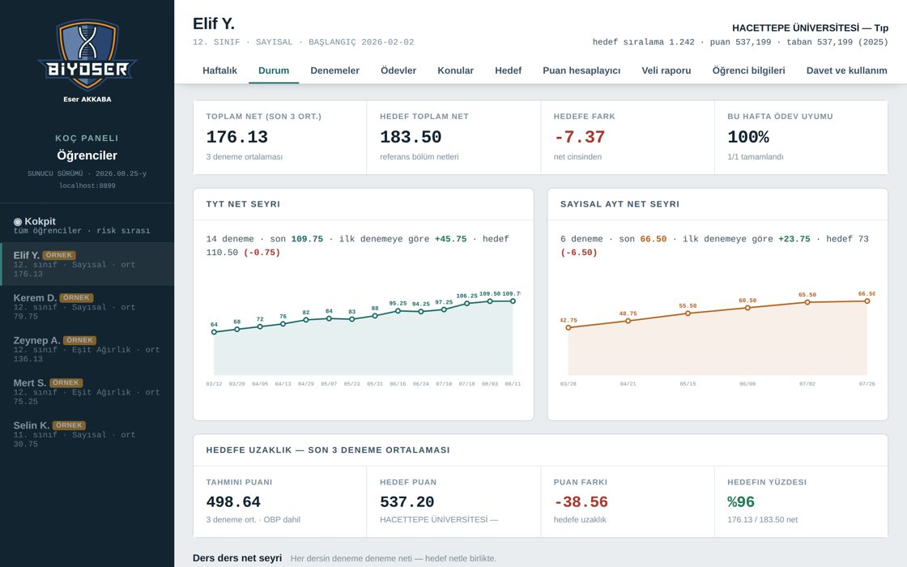
Task: Click the Puan Farkı value -38.56
Action: pos(581,501)
